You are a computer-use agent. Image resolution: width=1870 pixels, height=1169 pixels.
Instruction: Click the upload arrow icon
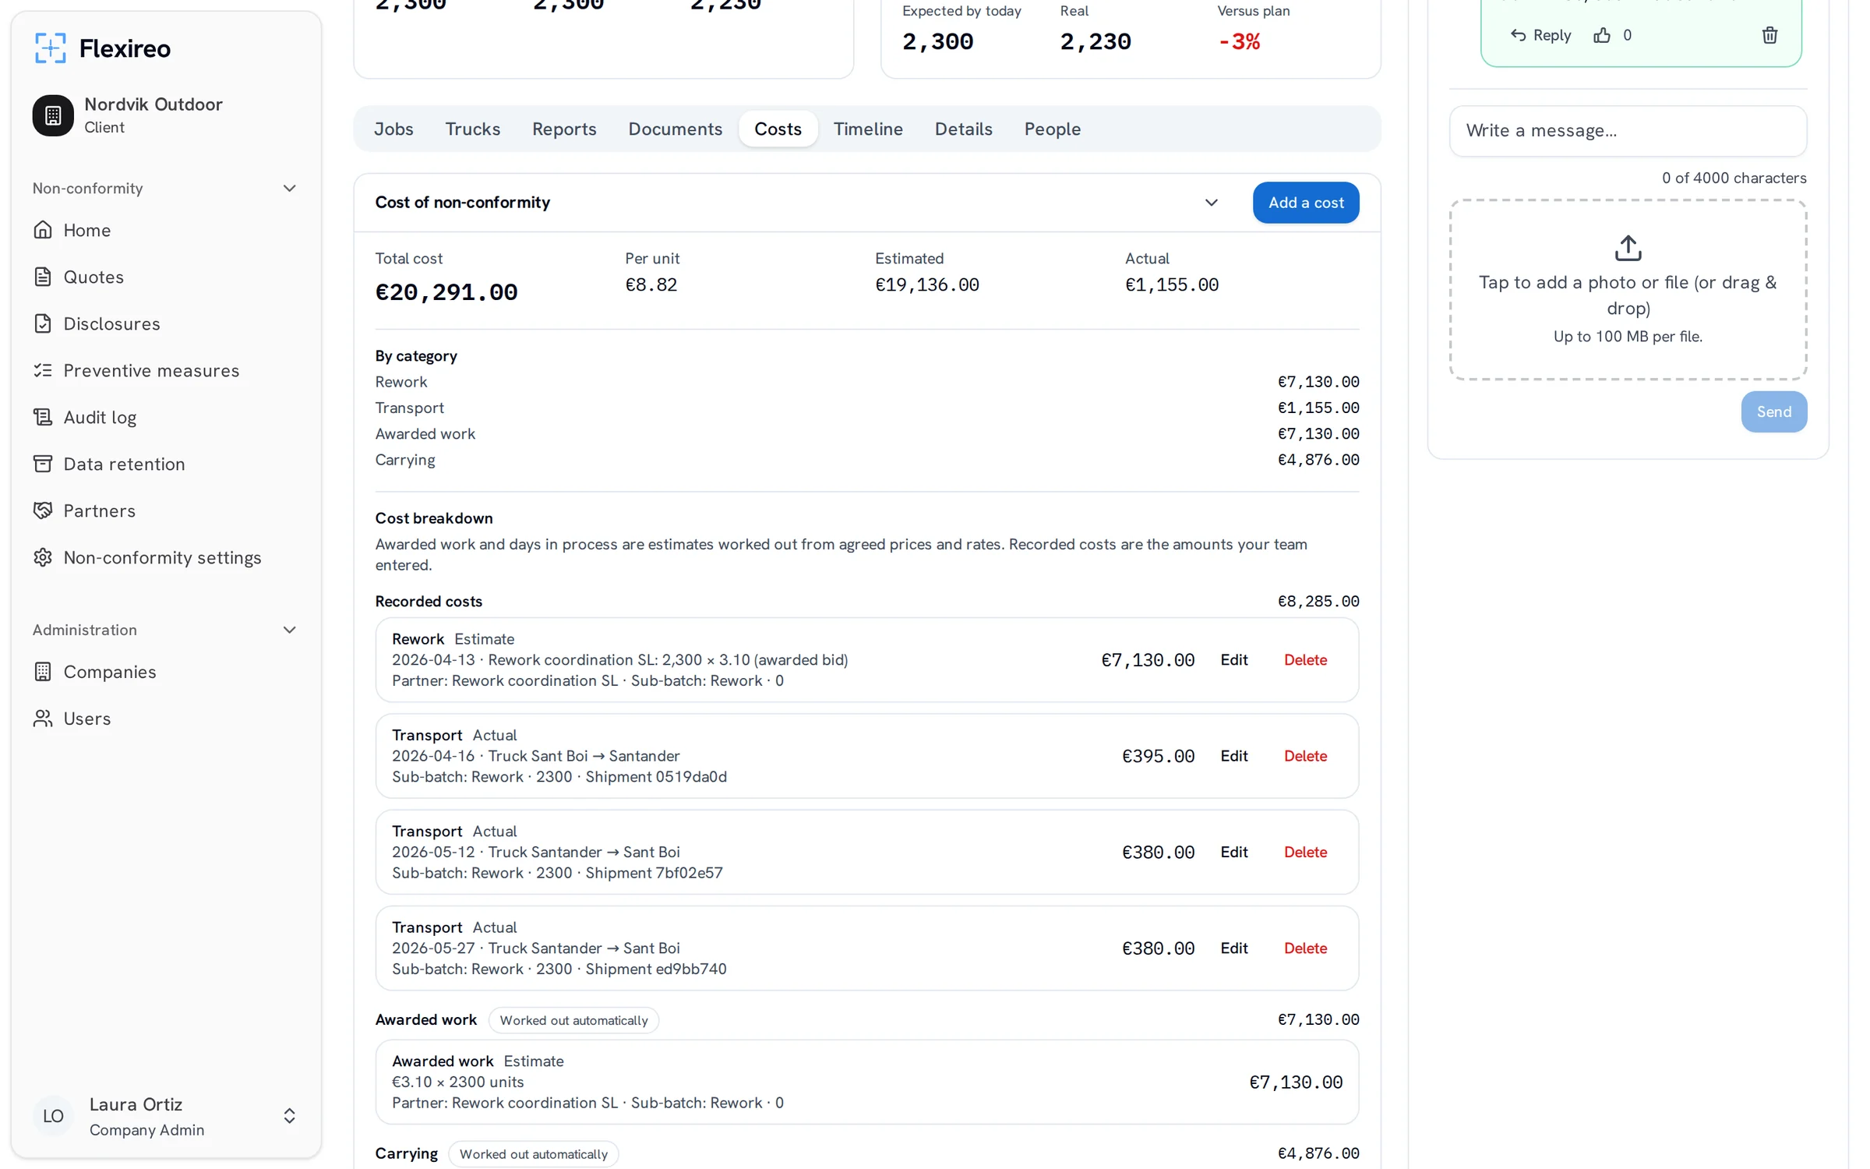coord(1628,248)
